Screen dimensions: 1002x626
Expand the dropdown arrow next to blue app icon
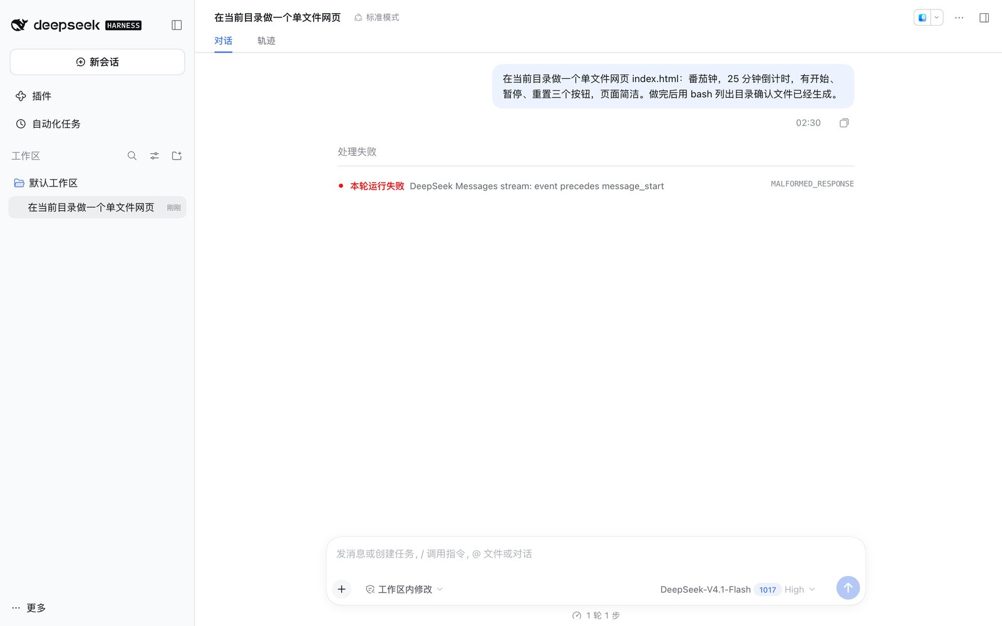pos(937,18)
